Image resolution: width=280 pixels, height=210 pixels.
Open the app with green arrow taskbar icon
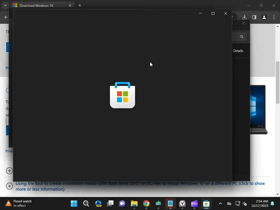(x=158, y=203)
